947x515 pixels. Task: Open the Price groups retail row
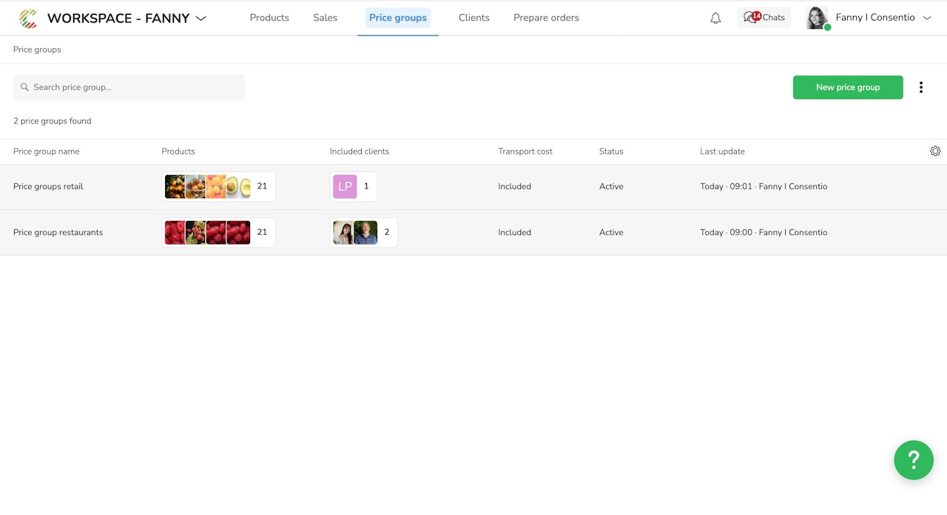(x=48, y=187)
